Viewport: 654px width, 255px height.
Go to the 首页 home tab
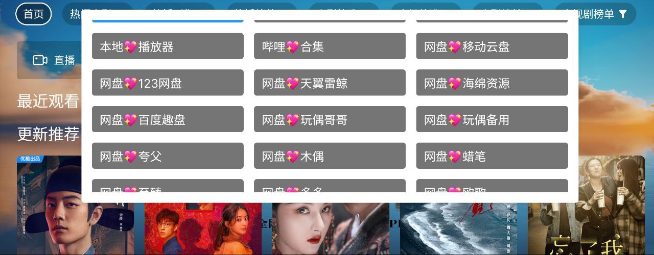(34, 14)
